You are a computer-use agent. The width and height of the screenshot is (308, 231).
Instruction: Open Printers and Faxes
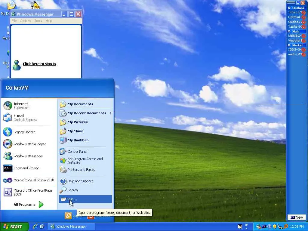85,170
